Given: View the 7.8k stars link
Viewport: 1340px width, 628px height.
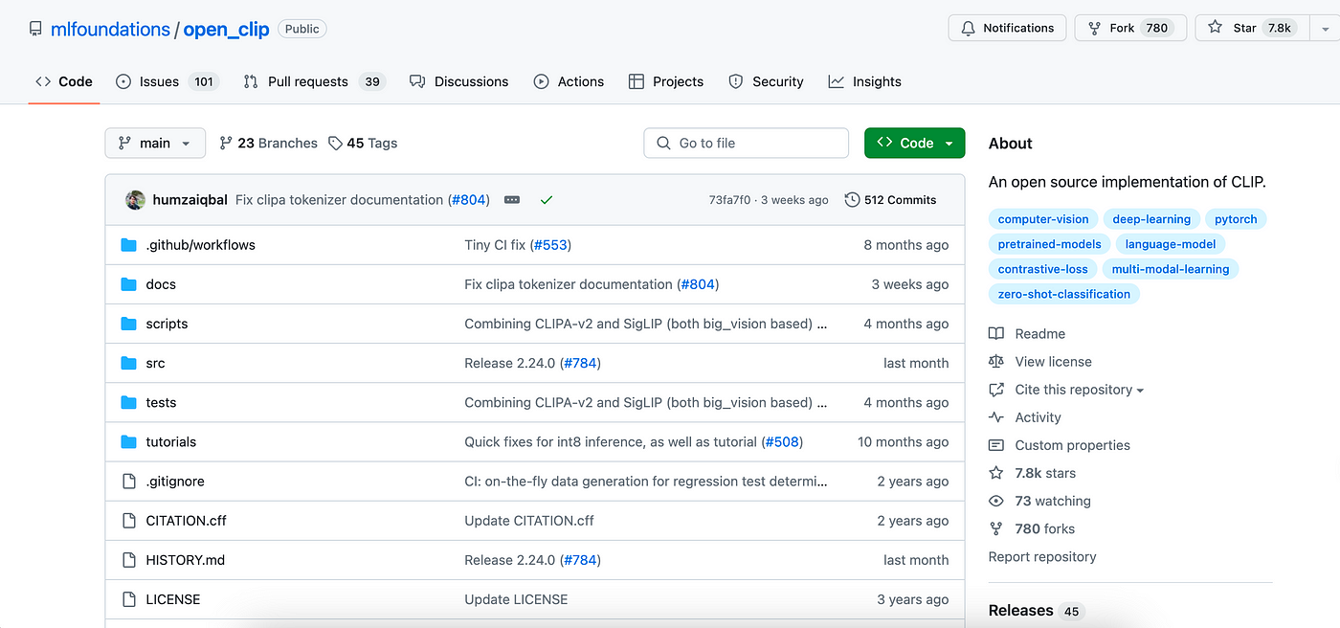Looking at the screenshot, I should pyautogui.click(x=1033, y=473).
